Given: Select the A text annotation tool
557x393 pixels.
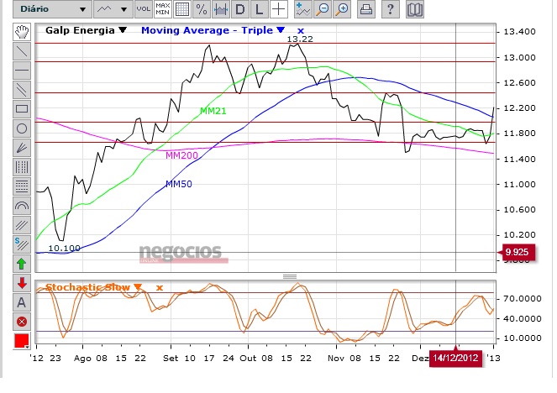Looking at the screenshot, I should point(22,302).
